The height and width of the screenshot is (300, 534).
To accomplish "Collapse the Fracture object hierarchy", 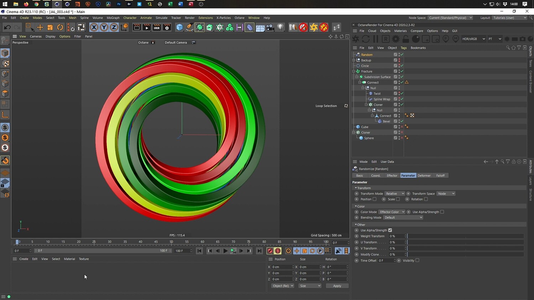I will (x=354, y=71).
